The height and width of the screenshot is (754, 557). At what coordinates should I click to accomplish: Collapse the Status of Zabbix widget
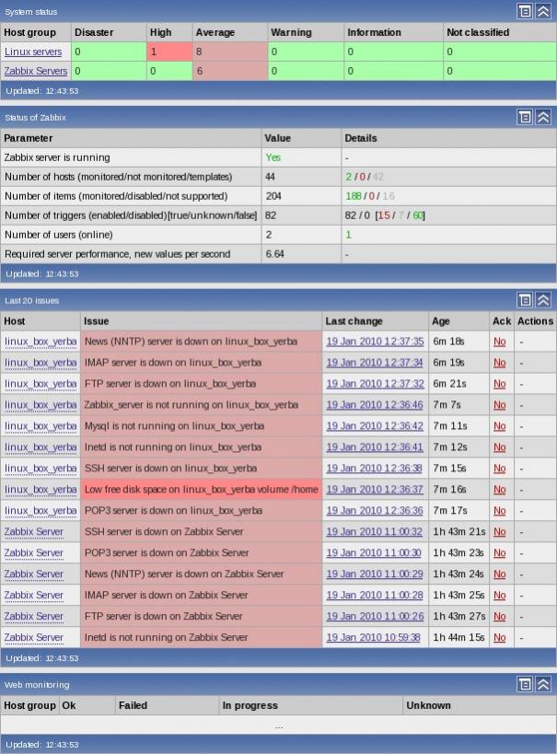pos(543,117)
